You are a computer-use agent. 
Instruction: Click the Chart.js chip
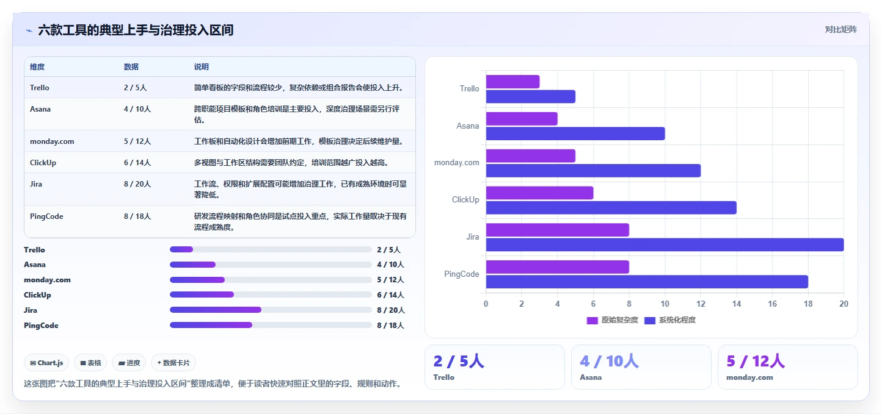point(47,363)
